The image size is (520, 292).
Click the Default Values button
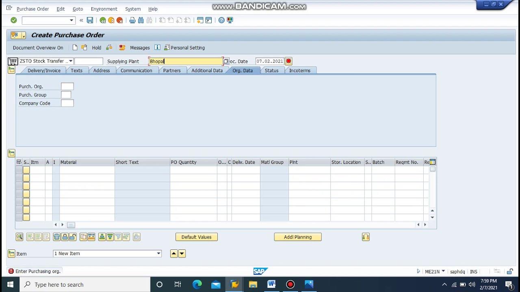(197, 237)
